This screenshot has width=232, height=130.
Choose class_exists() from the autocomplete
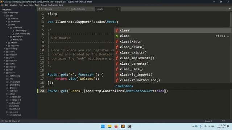[172, 52]
